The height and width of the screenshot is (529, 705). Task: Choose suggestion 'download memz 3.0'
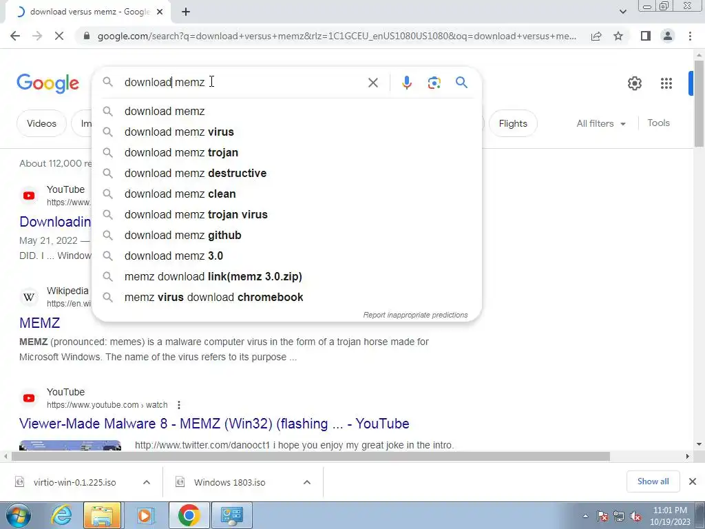(x=287, y=256)
